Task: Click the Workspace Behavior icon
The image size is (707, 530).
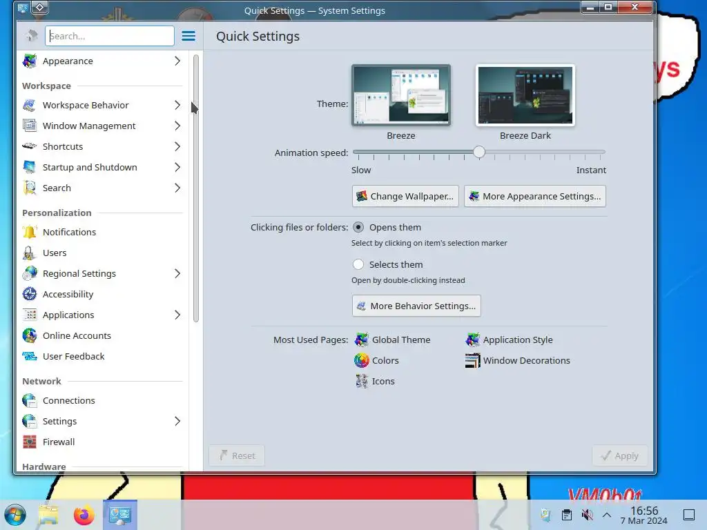Action: click(30, 105)
